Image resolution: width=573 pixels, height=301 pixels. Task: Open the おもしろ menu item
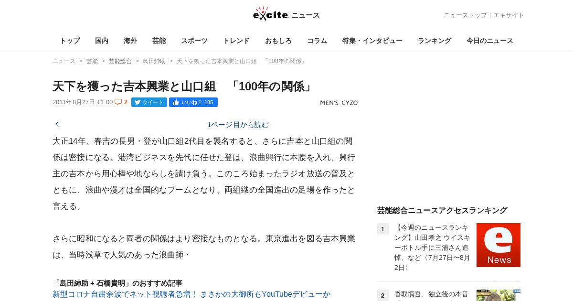click(278, 41)
